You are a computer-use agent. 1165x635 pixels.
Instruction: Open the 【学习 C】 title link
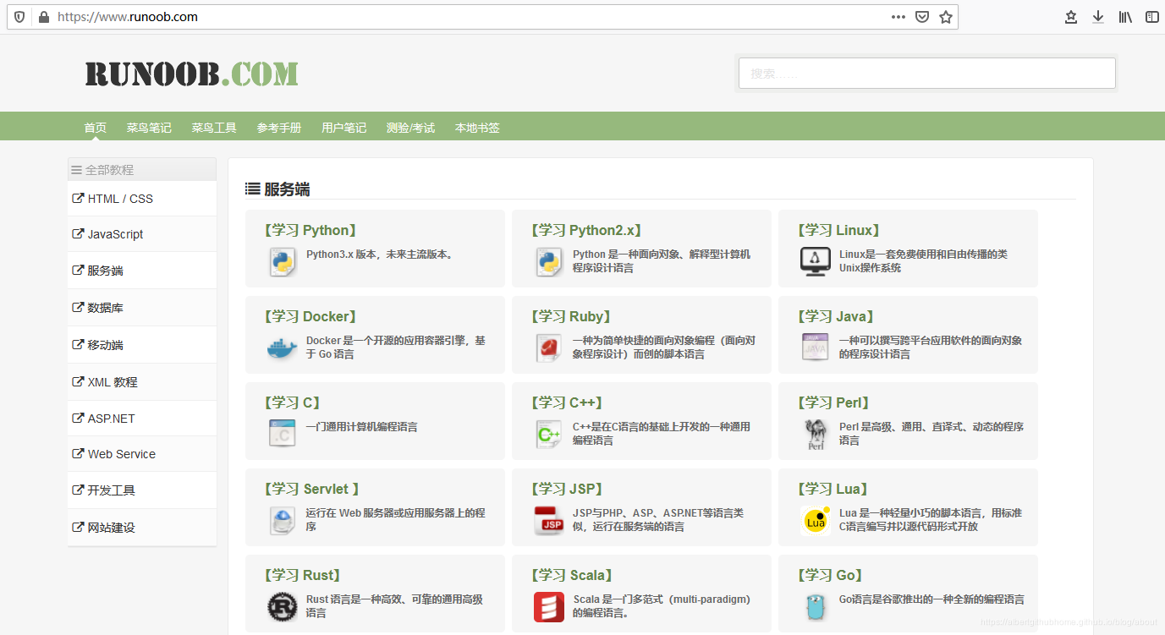coord(293,402)
